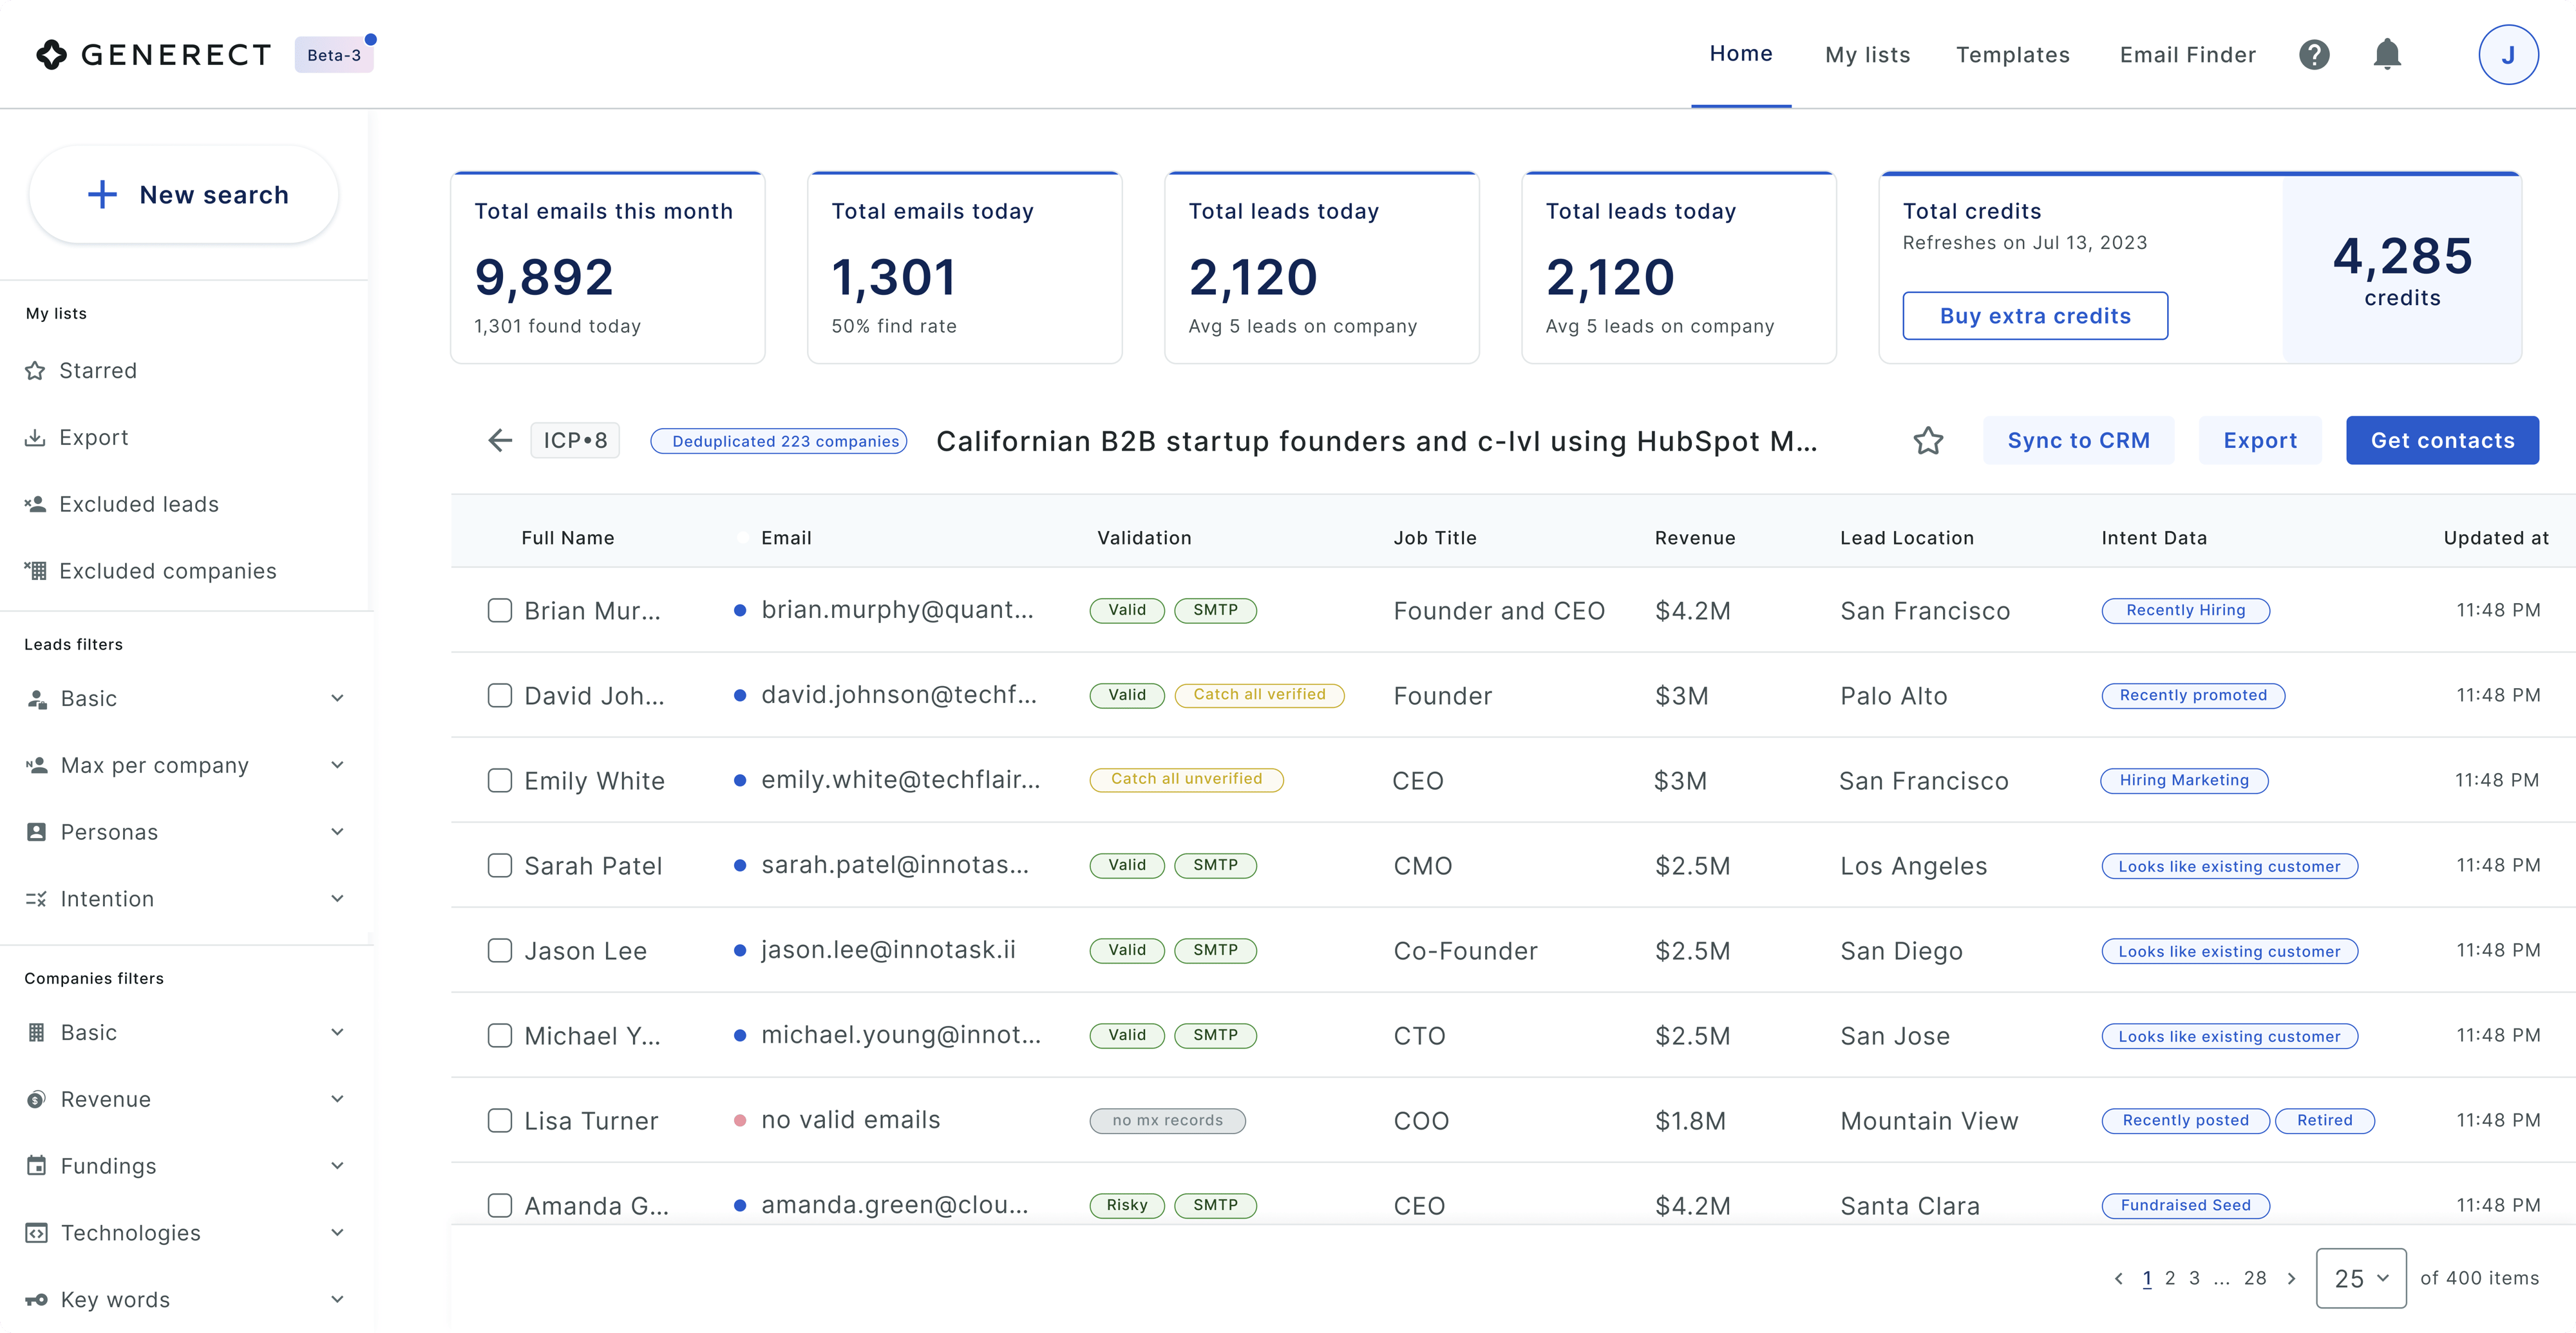This screenshot has width=2576, height=1333.
Task: Open the notifications bell
Action: tap(2387, 54)
